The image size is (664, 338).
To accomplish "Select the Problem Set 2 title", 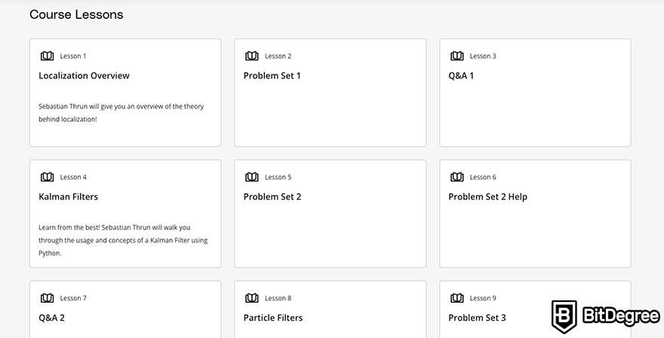I will (x=272, y=196).
